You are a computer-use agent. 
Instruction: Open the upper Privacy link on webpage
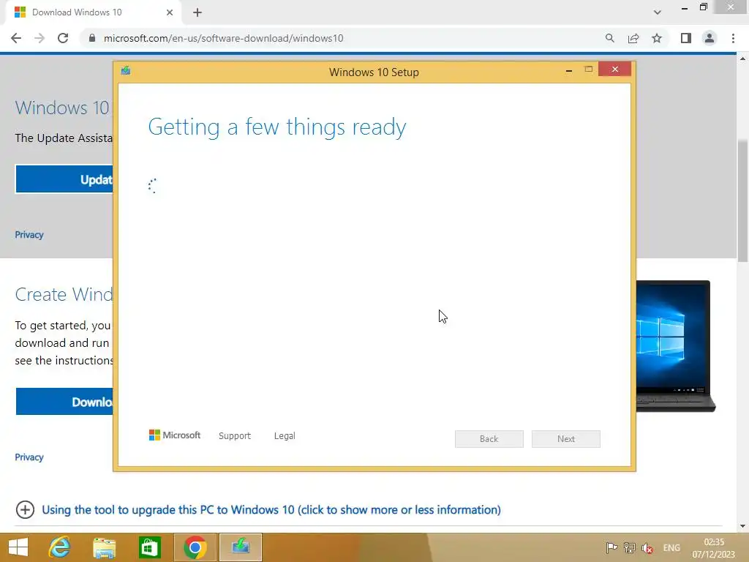[x=29, y=235]
